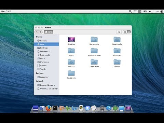Click the 21:48 clock in top panel
Image resolution: width=164 pixels, height=123 pixels.
156,11
